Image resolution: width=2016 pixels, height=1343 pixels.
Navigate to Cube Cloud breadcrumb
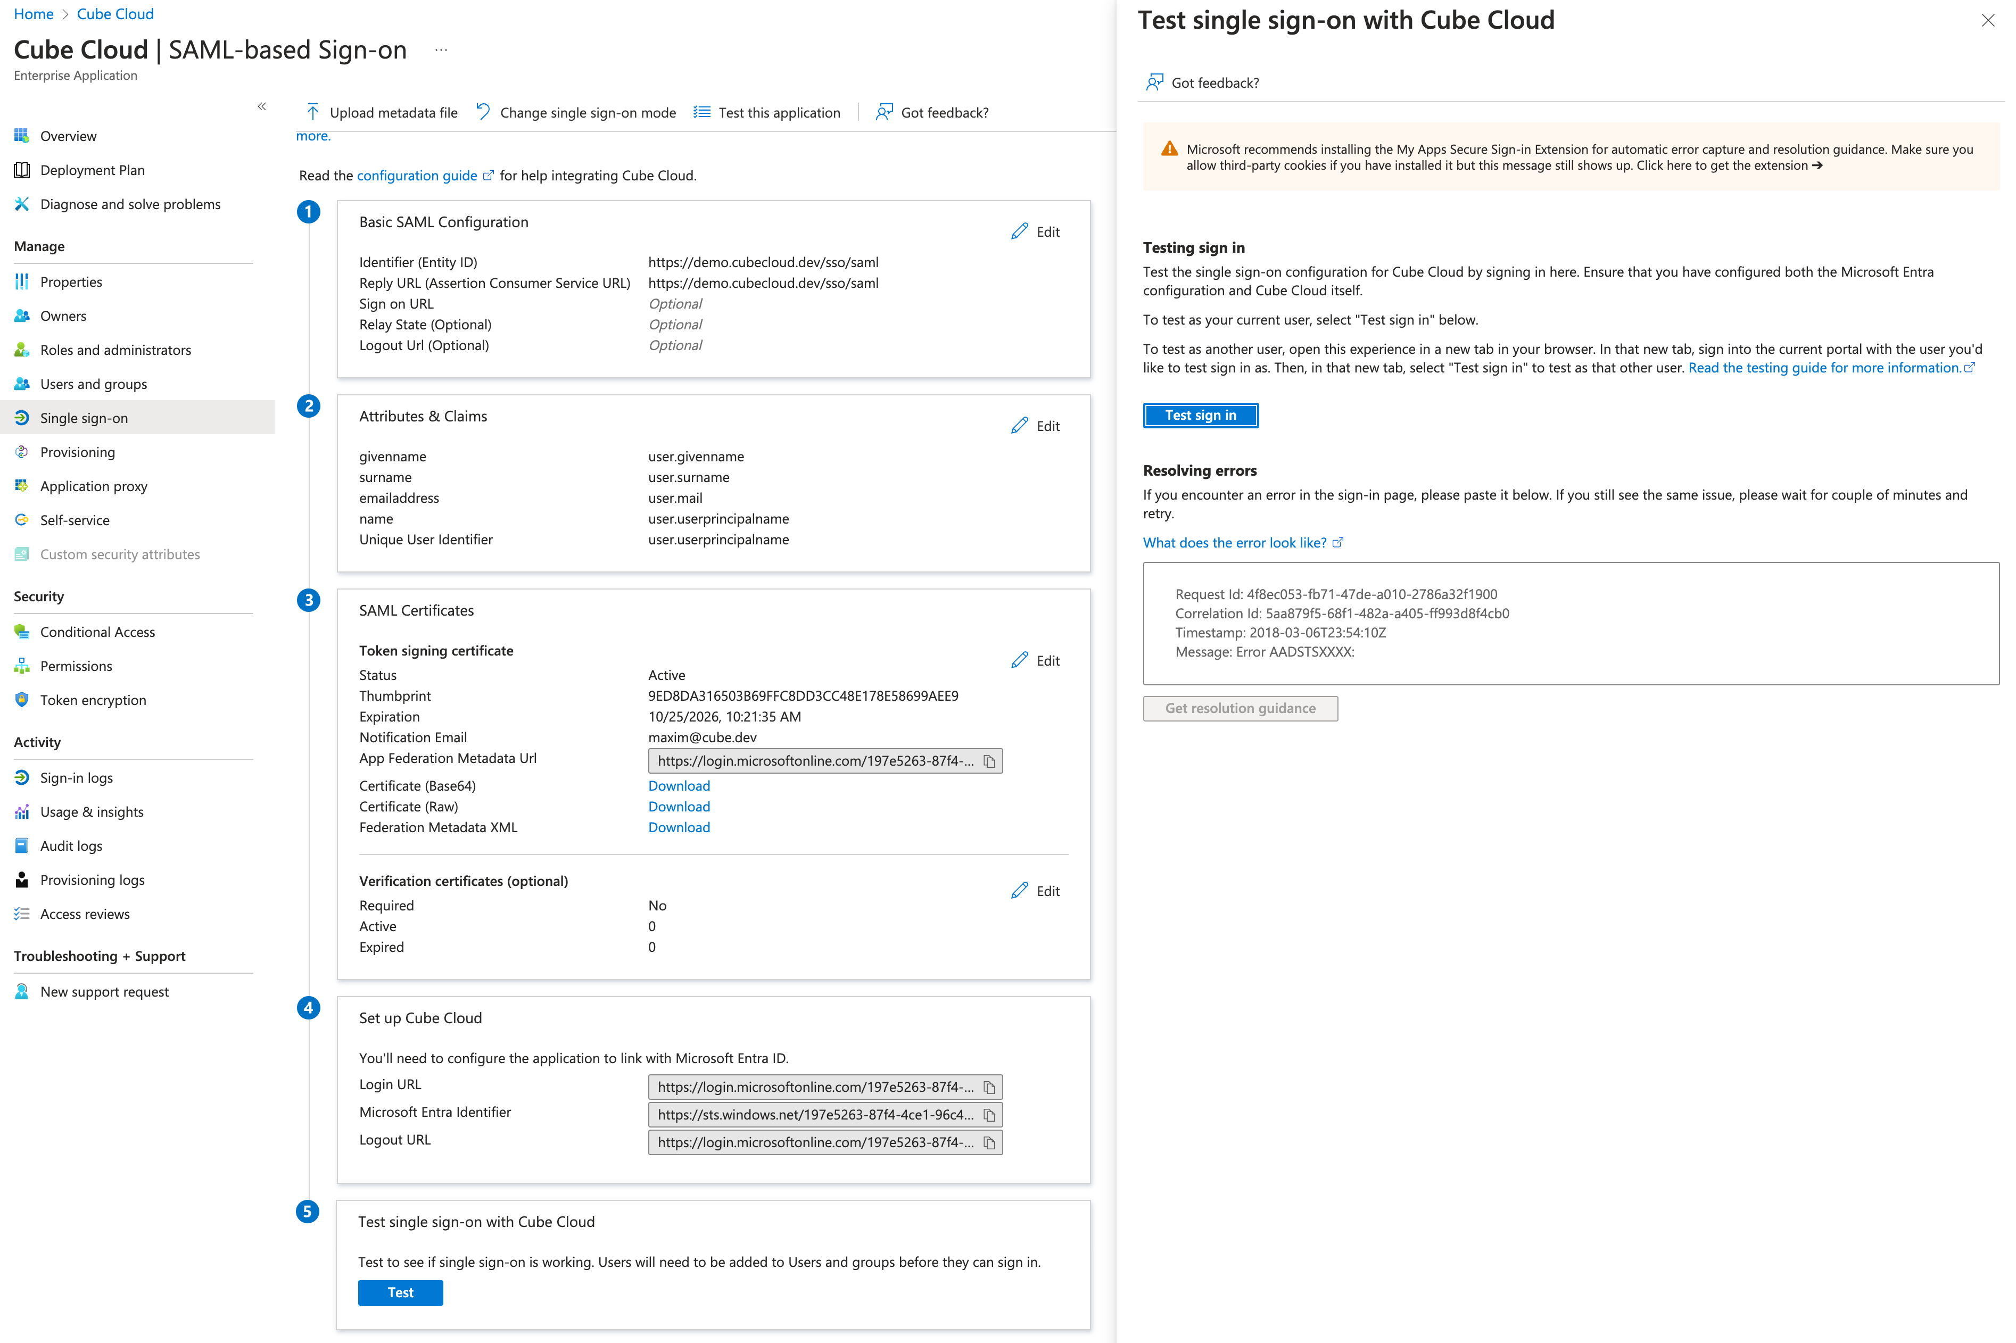[115, 14]
